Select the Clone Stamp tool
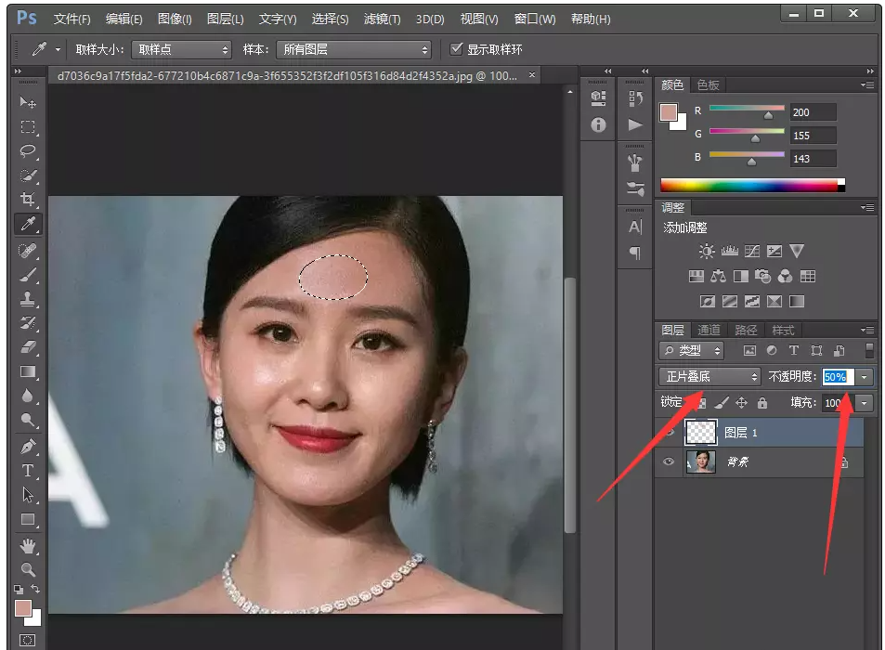Viewport: 885px width, 650px height. [28, 299]
